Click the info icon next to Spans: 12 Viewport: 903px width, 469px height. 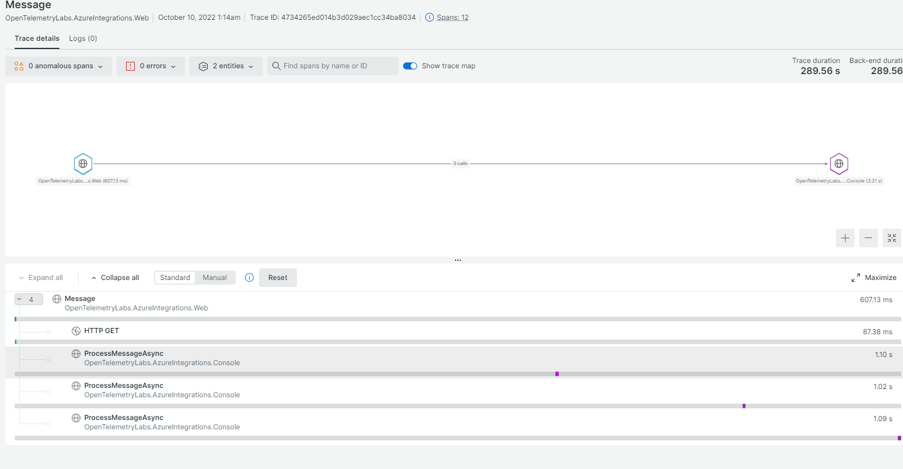click(430, 17)
